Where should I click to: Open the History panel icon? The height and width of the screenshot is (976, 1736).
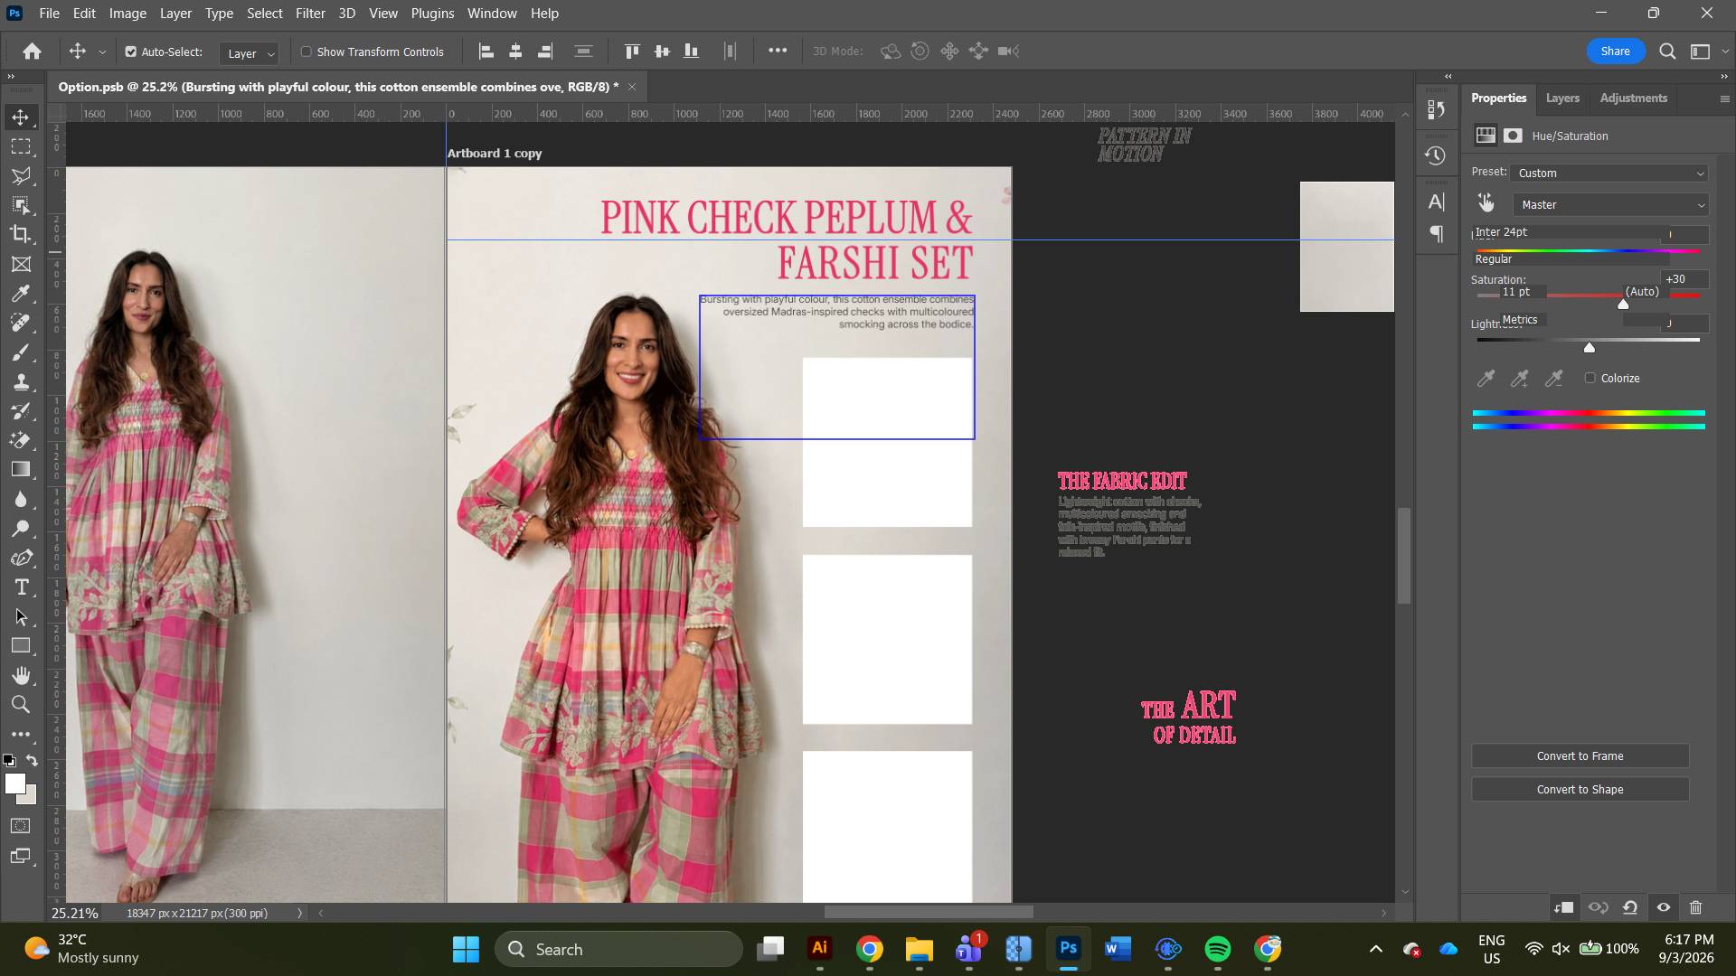1435,155
